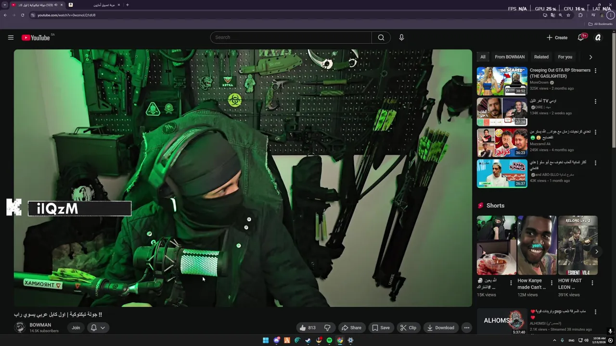Open the BOWMAN channel name link
Viewport: 616px width, 346px height.
point(40,325)
